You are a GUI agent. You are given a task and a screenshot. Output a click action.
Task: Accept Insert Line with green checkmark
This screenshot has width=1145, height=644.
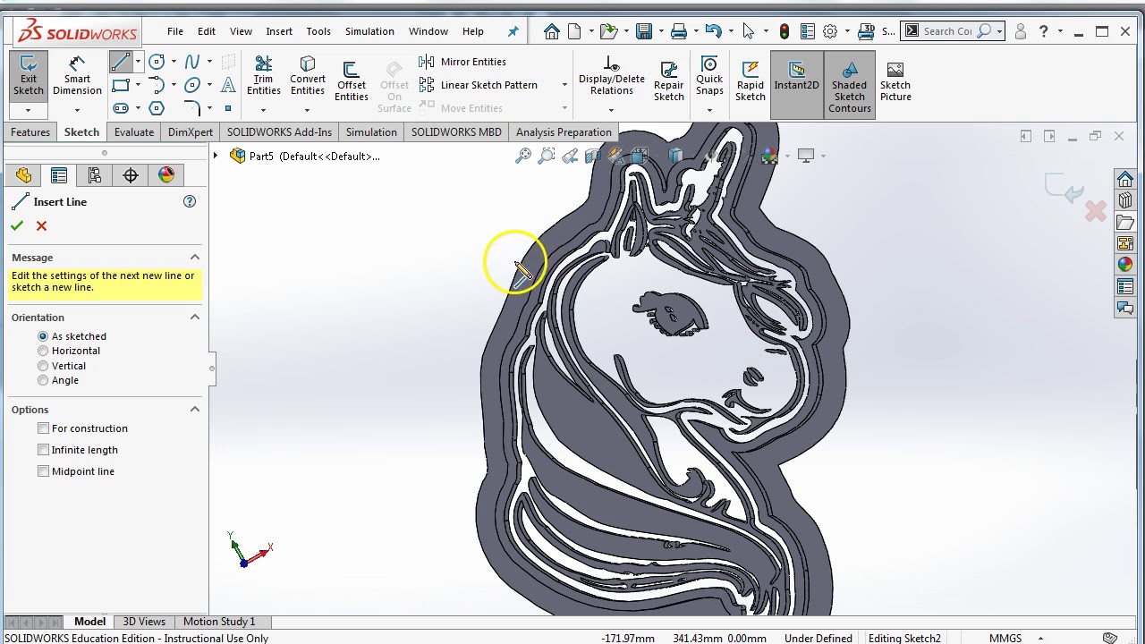coord(17,226)
